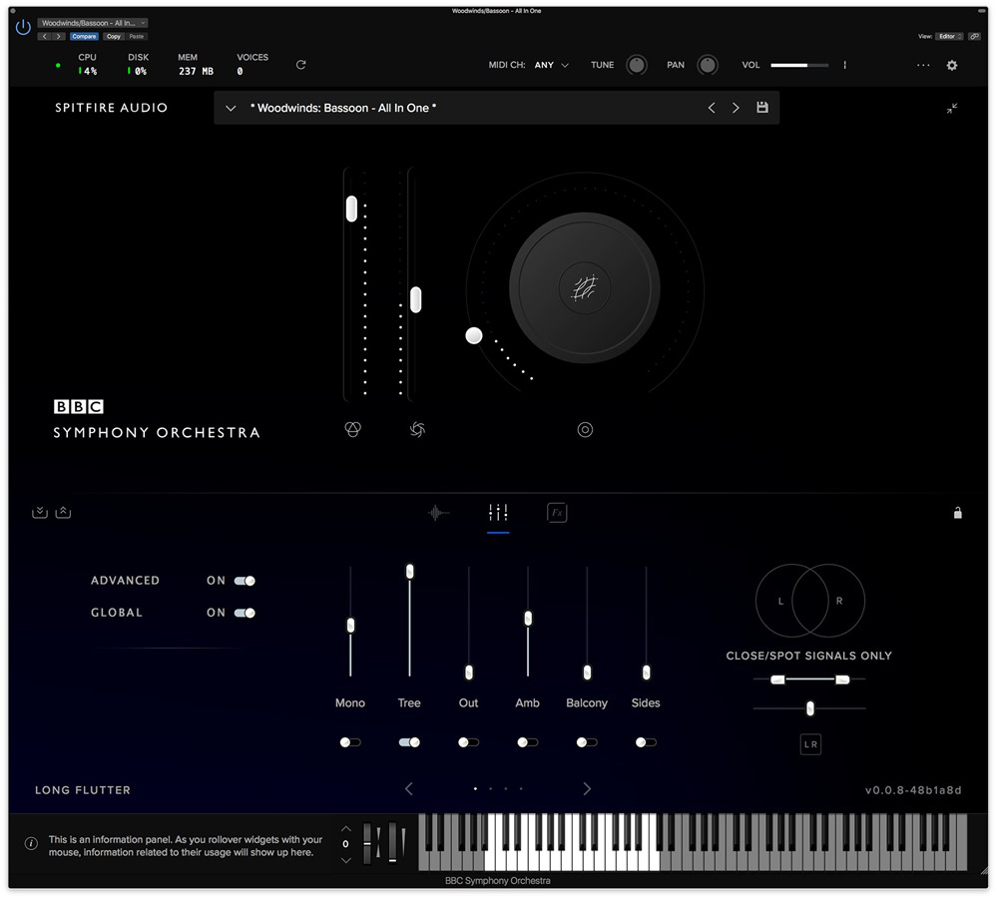
Task: Open the MIDI CH ANY dropdown
Action: coord(551,65)
